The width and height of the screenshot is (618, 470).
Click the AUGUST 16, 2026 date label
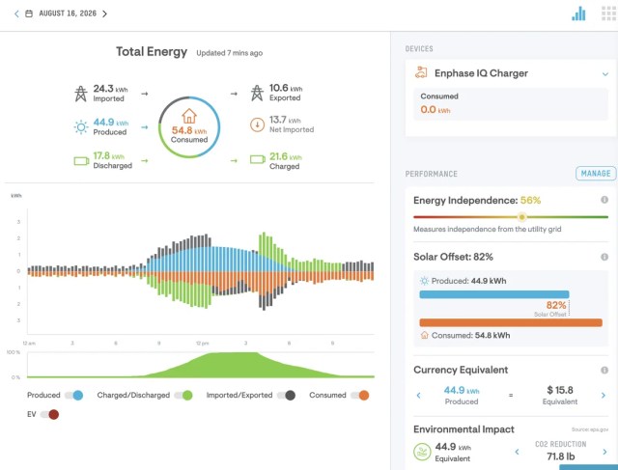tap(68, 14)
